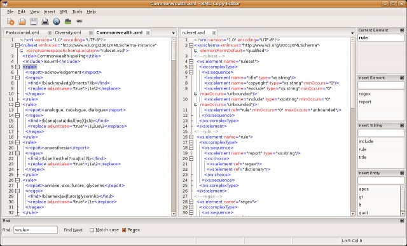
Task: Run the abc spelling check icon
Action: click(x=68, y=21)
